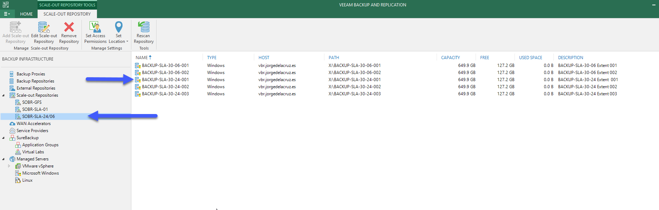This screenshot has height=210, width=659.
Task: Sort by the DESCRIPTION column header
Action: (x=570, y=58)
